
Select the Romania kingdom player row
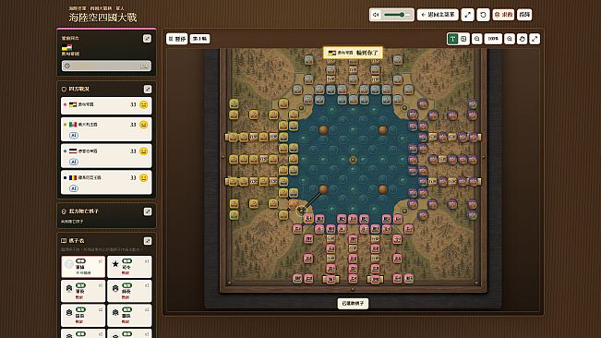click(x=106, y=183)
